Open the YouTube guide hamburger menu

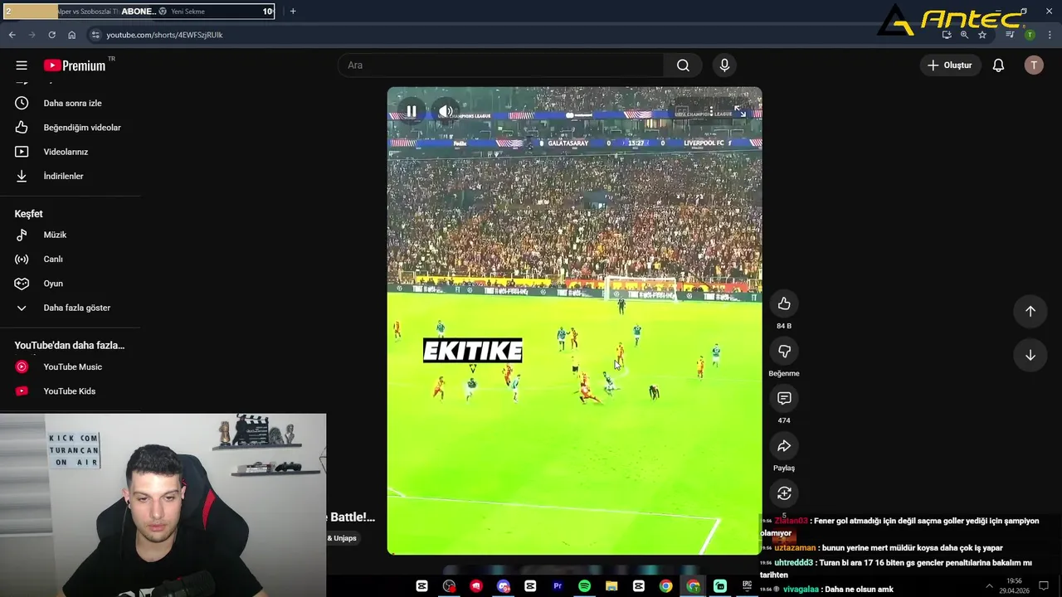tap(22, 66)
